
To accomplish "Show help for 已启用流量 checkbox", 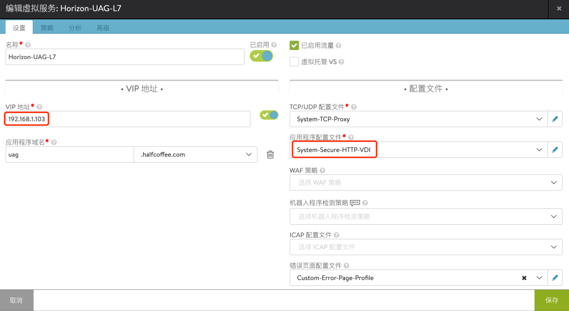I will (338, 45).
